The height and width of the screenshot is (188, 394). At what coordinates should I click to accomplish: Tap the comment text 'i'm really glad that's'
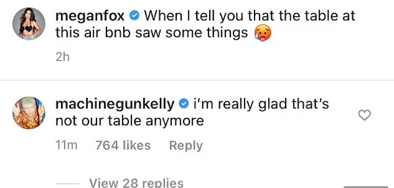261,104
